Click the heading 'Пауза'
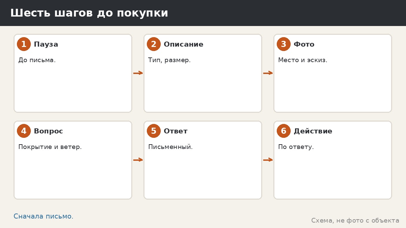The image size is (406, 228). coord(46,44)
